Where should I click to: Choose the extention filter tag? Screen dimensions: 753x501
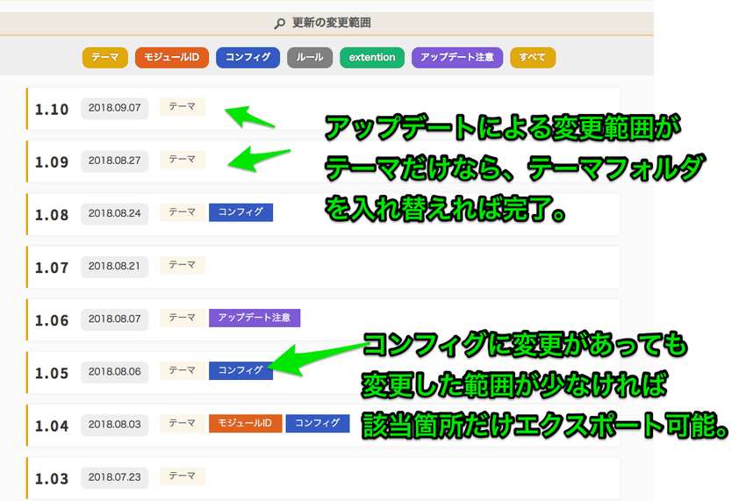[x=372, y=58]
